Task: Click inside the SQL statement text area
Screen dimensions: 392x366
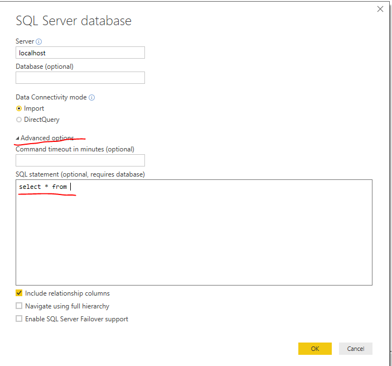Action: (194, 232)
